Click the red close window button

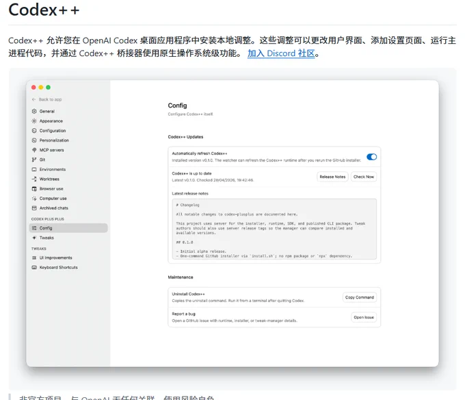(x=34, y=87)
